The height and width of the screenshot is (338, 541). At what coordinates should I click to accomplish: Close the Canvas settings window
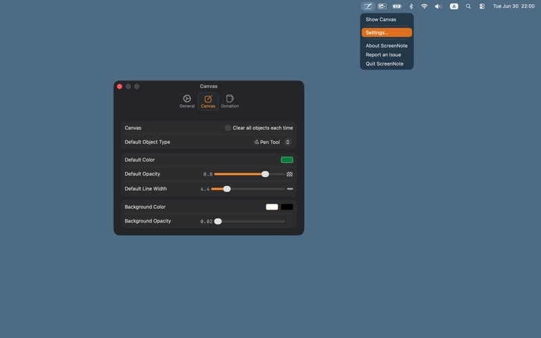click(x=120, y=87)
